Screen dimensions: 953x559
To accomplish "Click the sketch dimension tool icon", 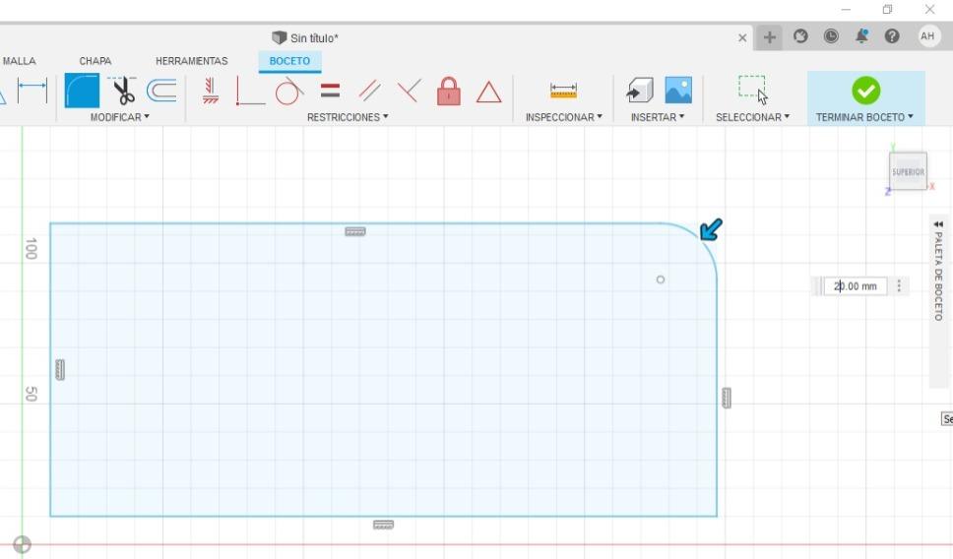I will 32,91.
